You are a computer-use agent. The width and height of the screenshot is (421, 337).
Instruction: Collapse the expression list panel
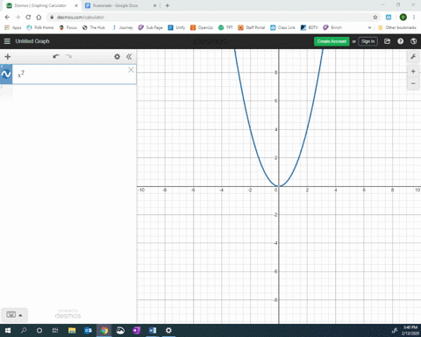(129, 56)
